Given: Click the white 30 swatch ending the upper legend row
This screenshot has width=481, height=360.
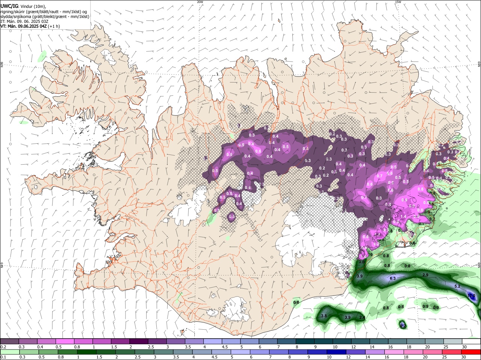Looking at the screenshot, I should point(471,341).
